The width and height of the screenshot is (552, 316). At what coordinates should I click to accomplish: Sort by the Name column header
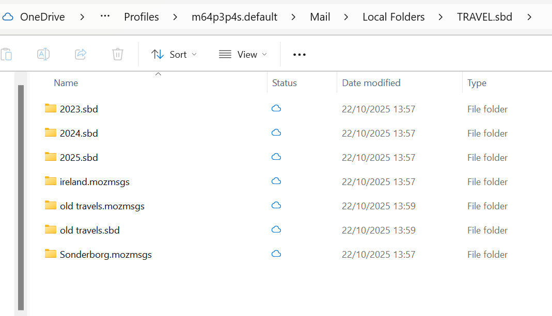point(66,83)
